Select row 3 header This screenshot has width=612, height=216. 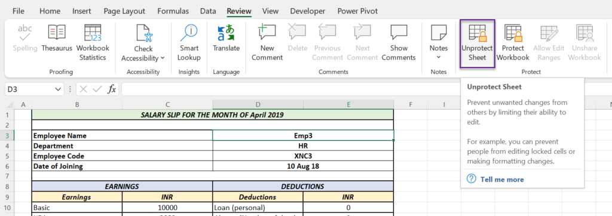tap(7, 135)
